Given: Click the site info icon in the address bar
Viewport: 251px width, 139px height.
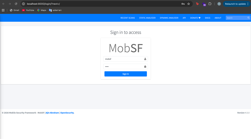Looking at the screenshot, I should click(23, 4).
